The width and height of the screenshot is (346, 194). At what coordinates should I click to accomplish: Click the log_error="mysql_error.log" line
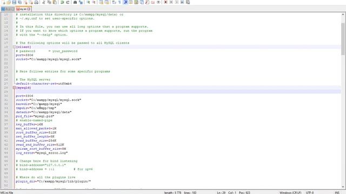pyautogui.click(x=42, y=153)
